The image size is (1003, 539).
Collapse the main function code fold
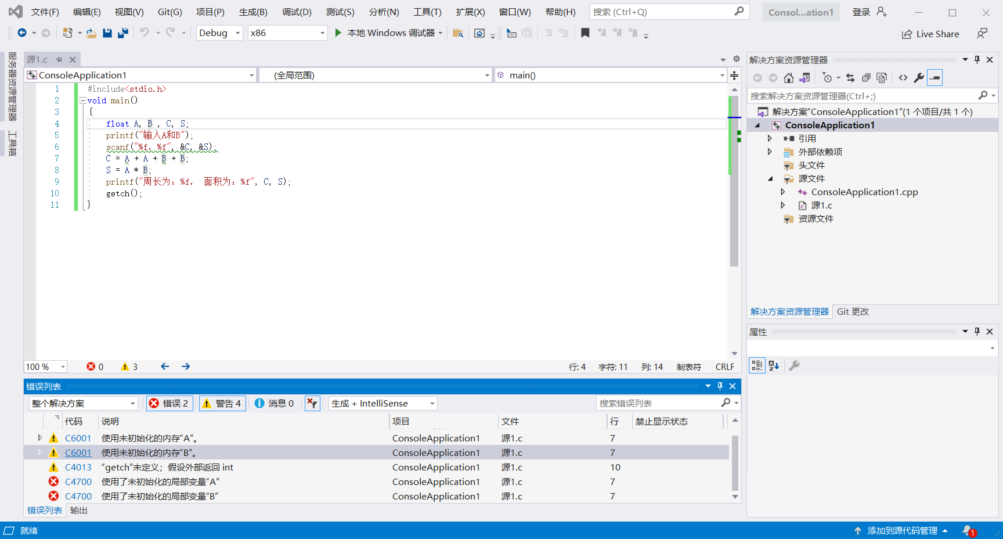pyautogui.click(x=82, y=100)
